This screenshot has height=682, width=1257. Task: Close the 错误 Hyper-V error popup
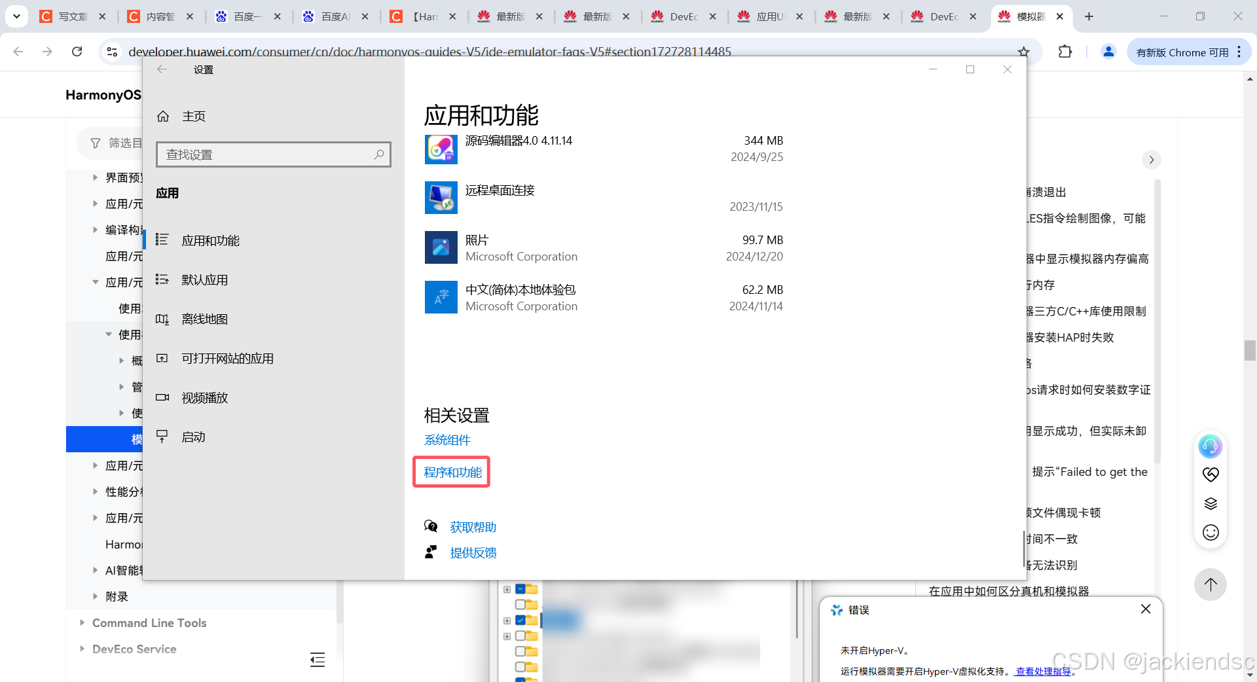tap(1146, 609)
